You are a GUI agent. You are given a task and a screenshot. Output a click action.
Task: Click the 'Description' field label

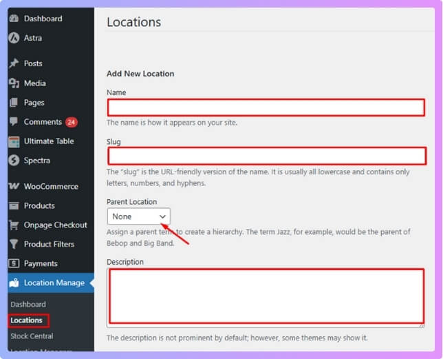coord(125,262)
